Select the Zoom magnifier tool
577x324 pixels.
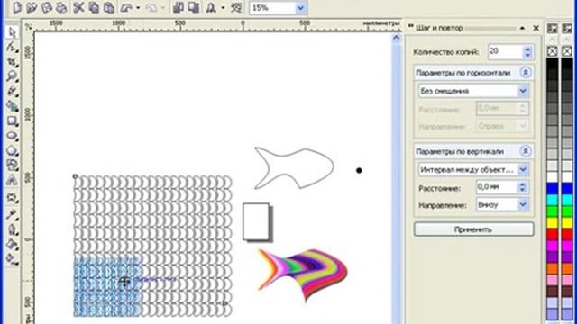click(x=12, y=76)
